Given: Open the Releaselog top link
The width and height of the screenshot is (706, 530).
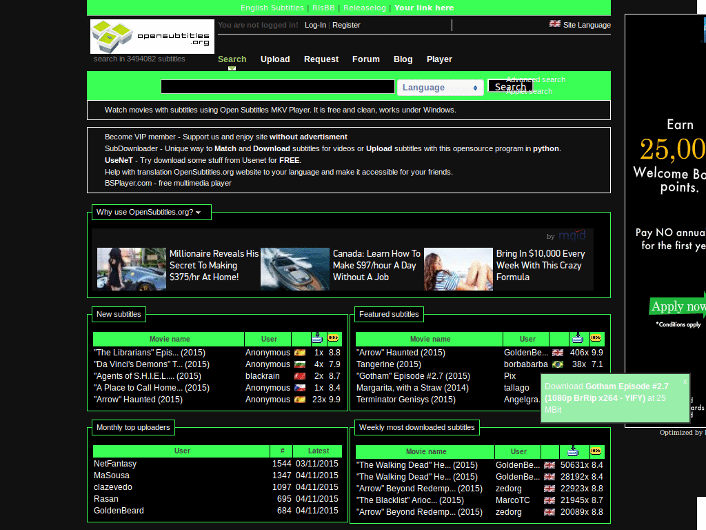Looking at the screenshot, I should pyautogui.click(x=365, y=8).
